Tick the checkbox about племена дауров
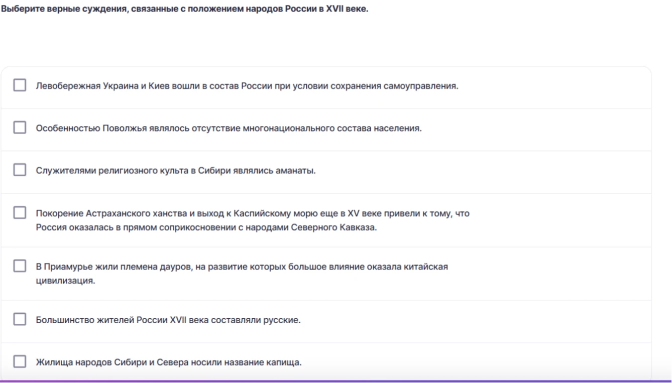 coord(20,266)
